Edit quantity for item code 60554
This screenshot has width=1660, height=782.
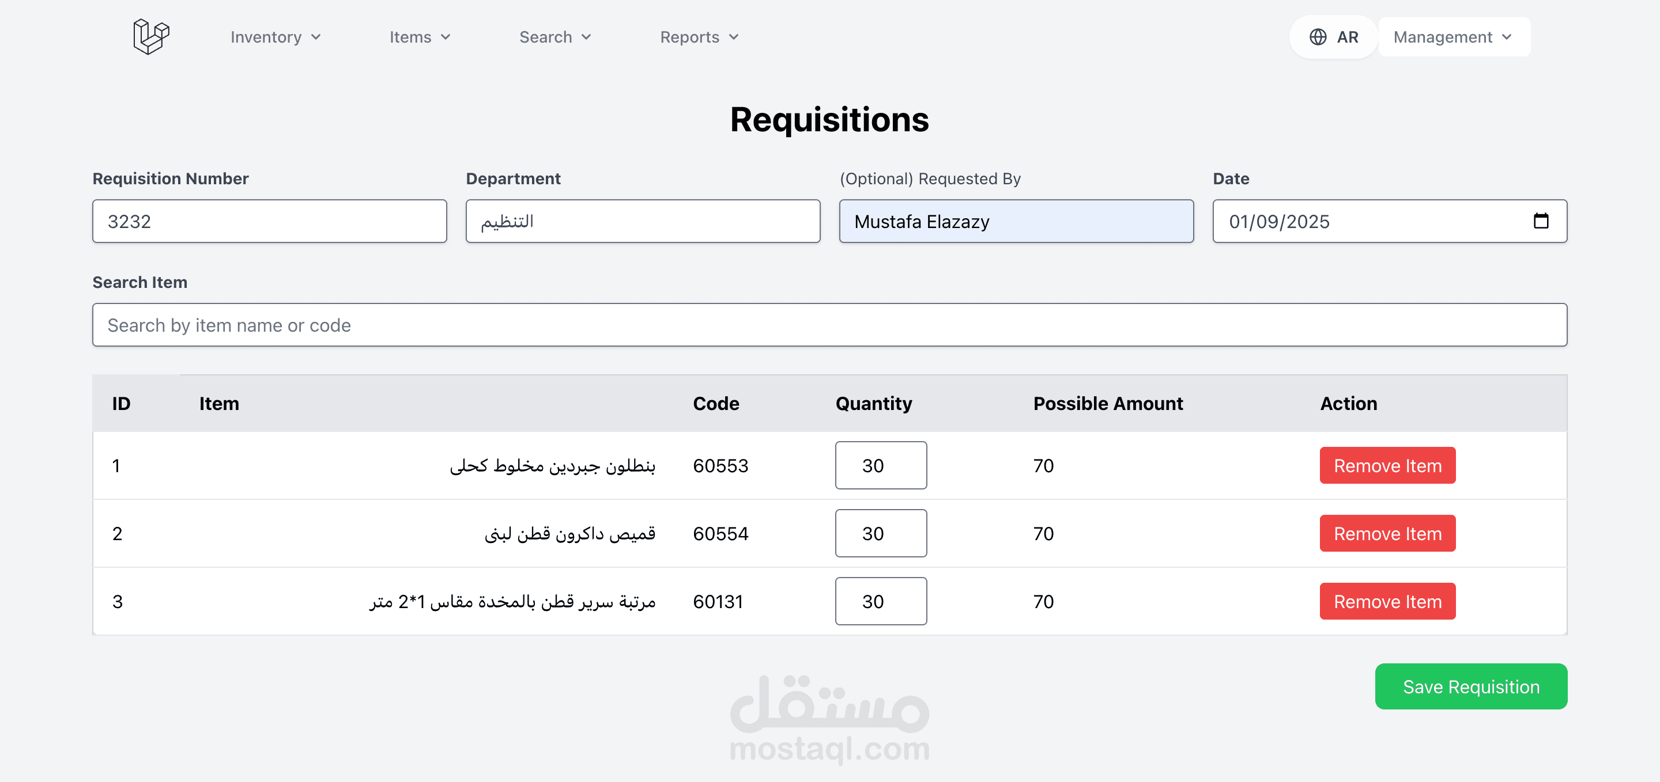[880, 534]
